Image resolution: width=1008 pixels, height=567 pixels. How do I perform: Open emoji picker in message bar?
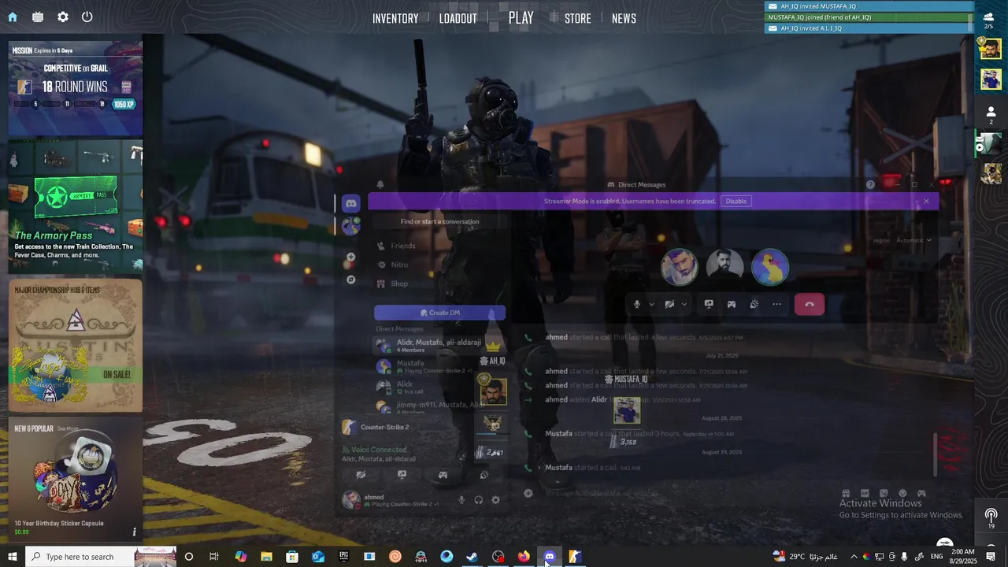tap(902, 493)
